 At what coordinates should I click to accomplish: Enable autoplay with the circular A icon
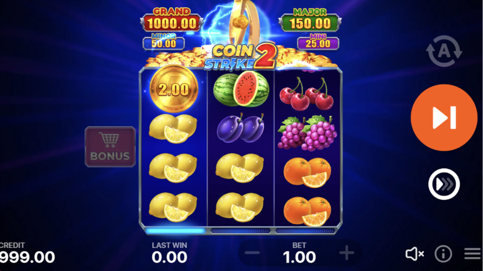pyautogui.click(x=444, y=51)
